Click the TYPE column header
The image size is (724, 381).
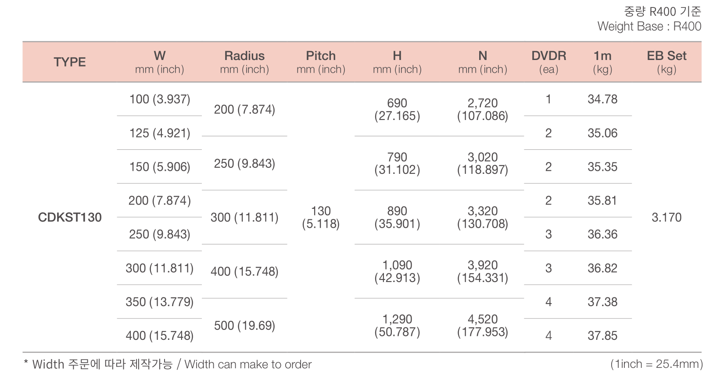(70, 62)
